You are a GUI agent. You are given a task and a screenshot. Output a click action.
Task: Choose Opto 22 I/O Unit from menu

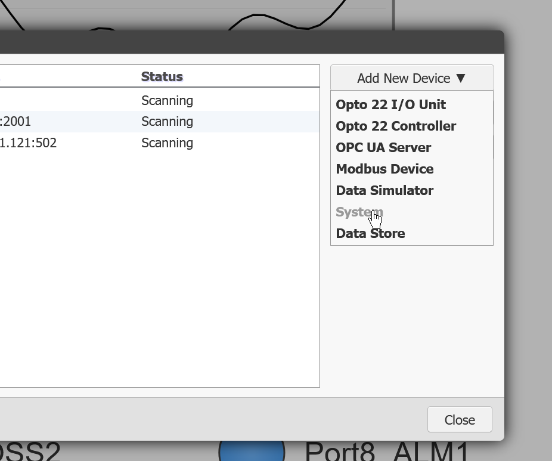[x=391, y=104]
